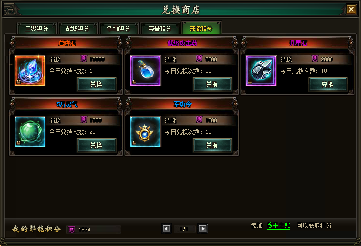Select the 邪能积分 tab
This screenshot has height=246, width=361.
pyautogui.click(x=201, y=29)
